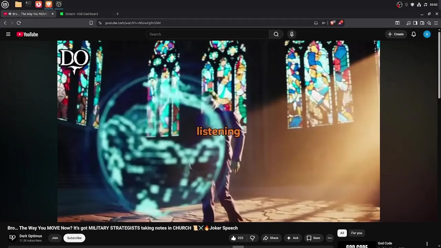Like this video

(237, 238)
